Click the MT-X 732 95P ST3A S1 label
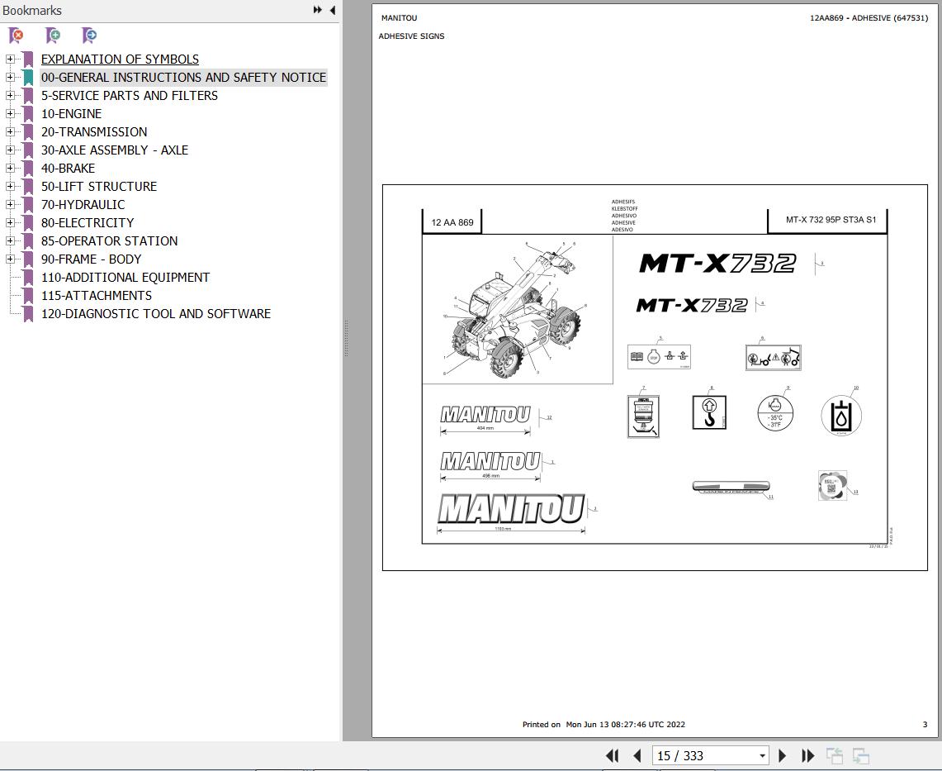 [831, 220]
